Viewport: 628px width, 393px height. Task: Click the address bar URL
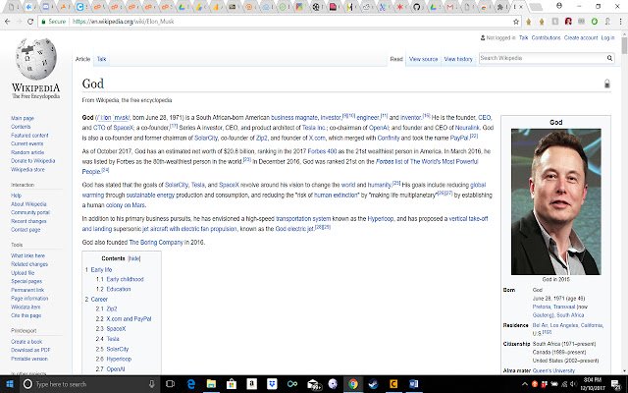click(x=124, y=22)
